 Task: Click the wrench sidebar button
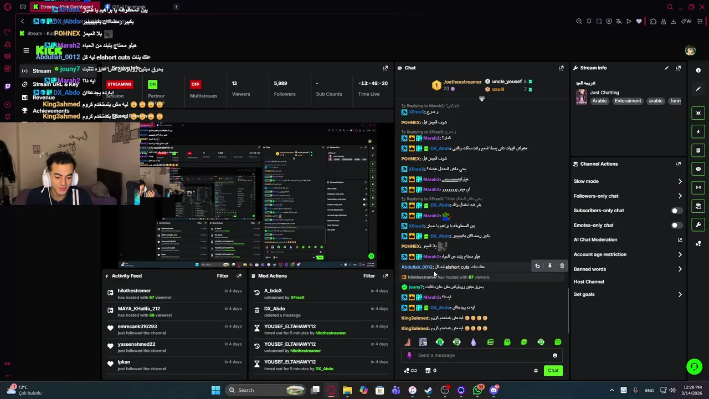[698, 225]
